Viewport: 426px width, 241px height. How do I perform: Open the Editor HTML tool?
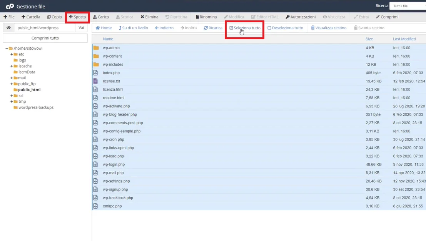point(265,17)
